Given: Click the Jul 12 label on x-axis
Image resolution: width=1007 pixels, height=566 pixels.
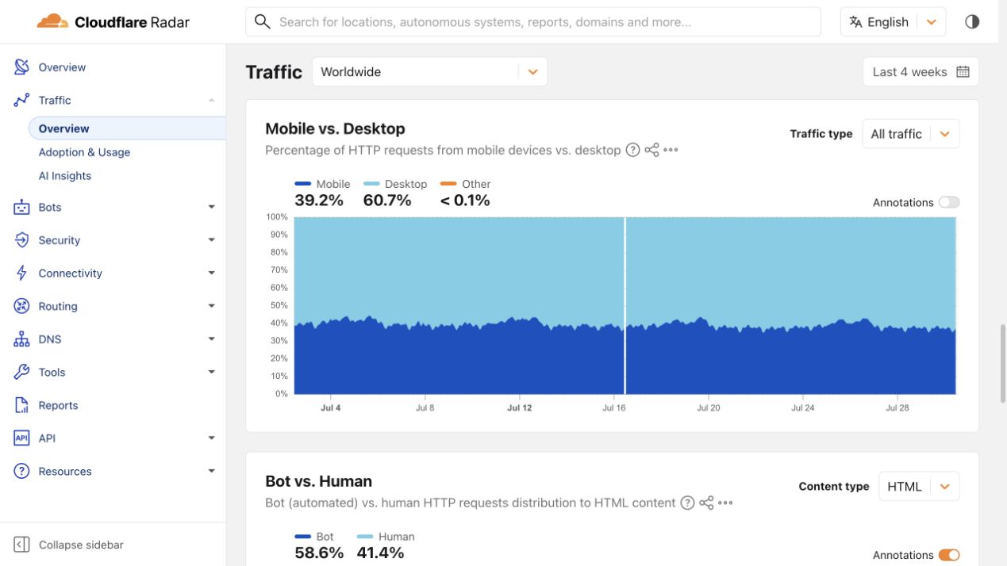Looking at the screenshot, I should pos(519,408).
